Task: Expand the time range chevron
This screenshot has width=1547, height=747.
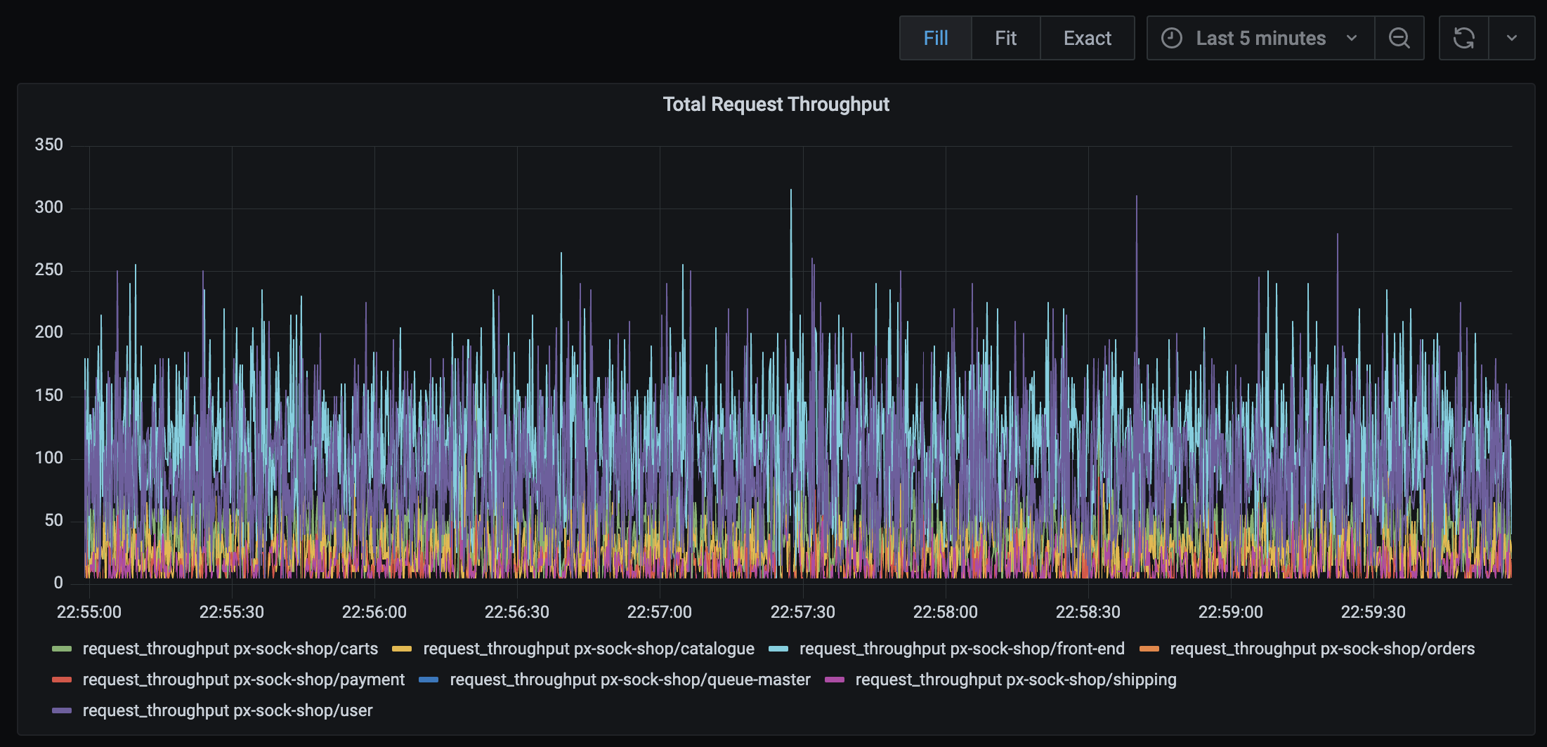Action: coord(1351,38)
